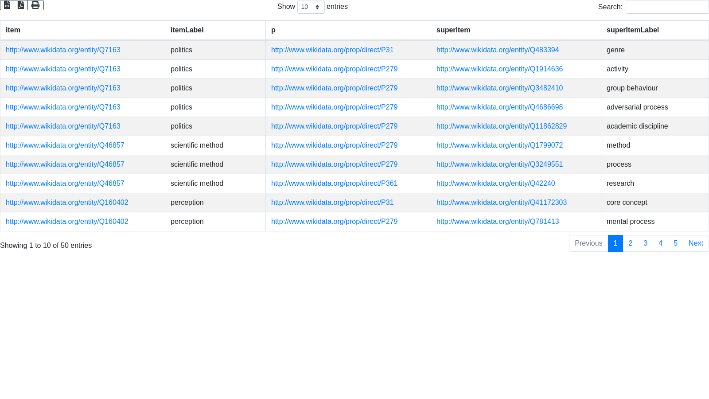The image size is (709, 399).
Task: Open the P361 property link
Action: click(x=334, y=184)
